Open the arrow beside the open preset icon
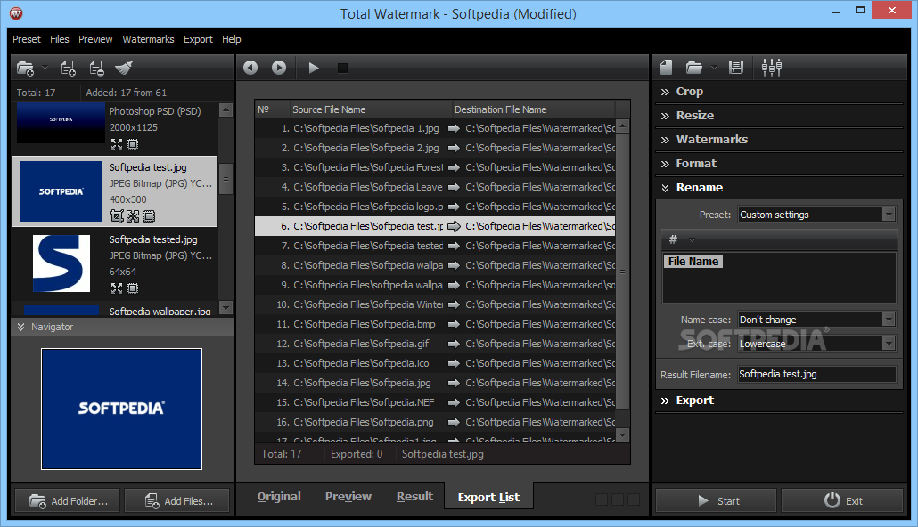This screenshot has width=918, height=527. tap(714, 68)
